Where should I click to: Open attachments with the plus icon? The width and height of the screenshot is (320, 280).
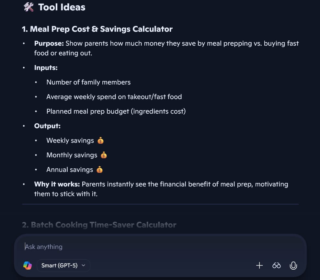pyautogui.click(x=259, y=265)
